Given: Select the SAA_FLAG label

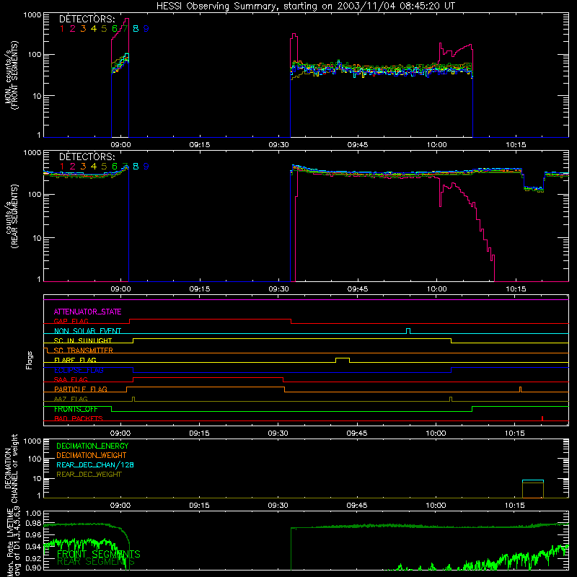Looking at the screenshot, I should pyautogui.click(x=71, y=380).
